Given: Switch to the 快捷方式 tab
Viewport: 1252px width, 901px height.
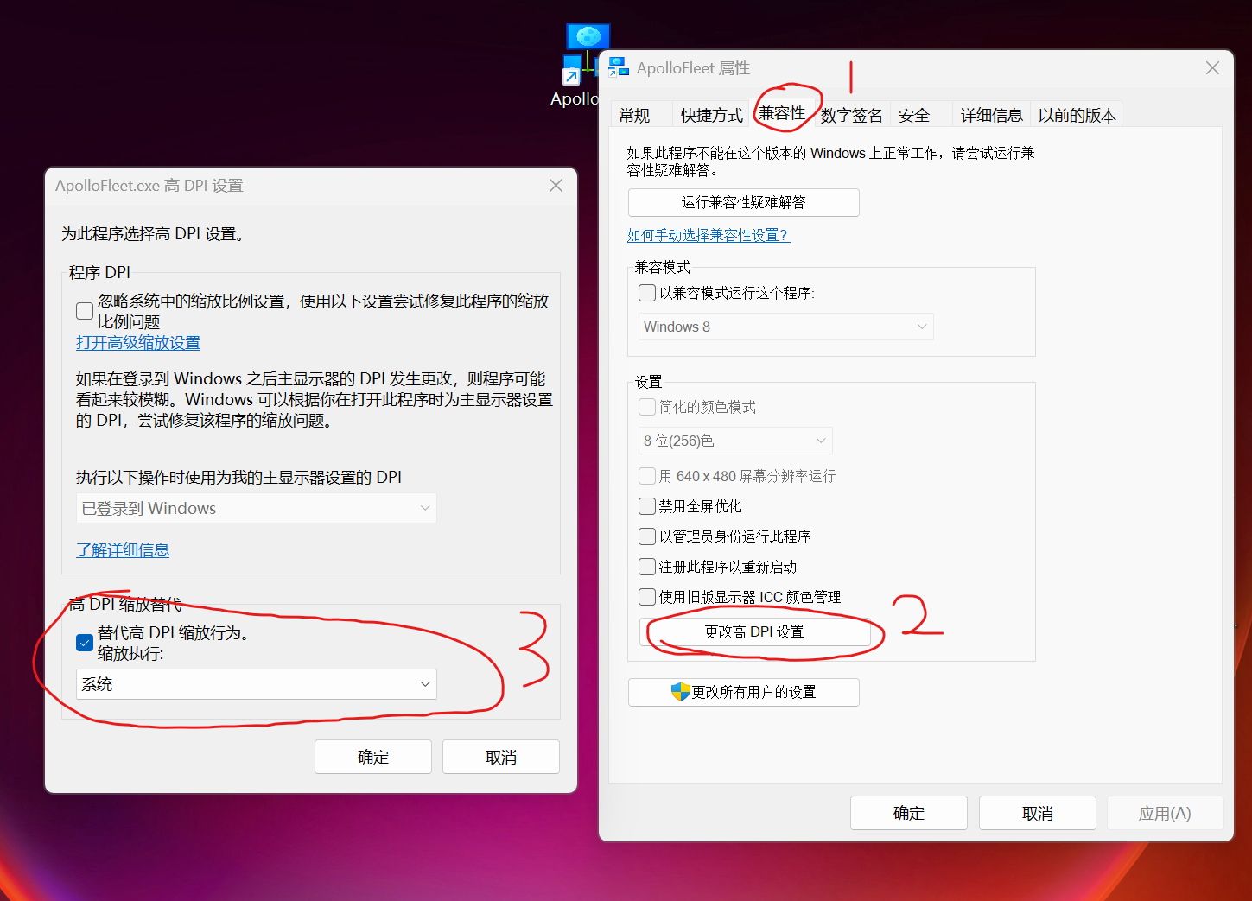Looking at the screenshot, I should point(711,115).
